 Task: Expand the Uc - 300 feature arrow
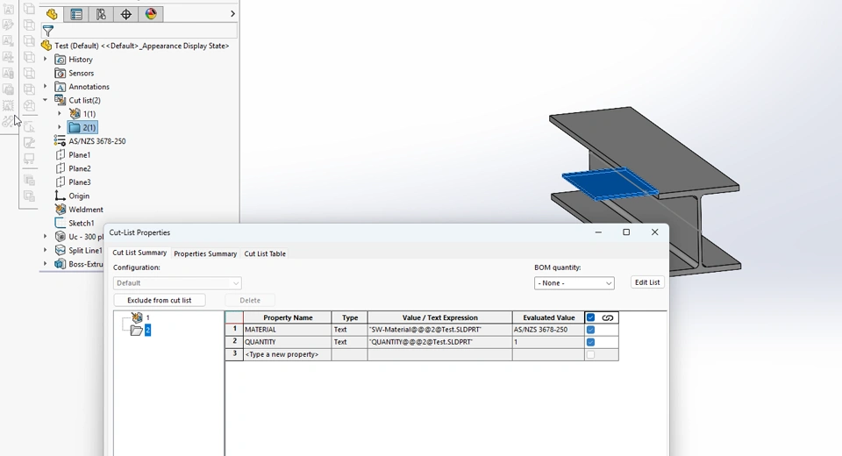(x=45, y=236)
